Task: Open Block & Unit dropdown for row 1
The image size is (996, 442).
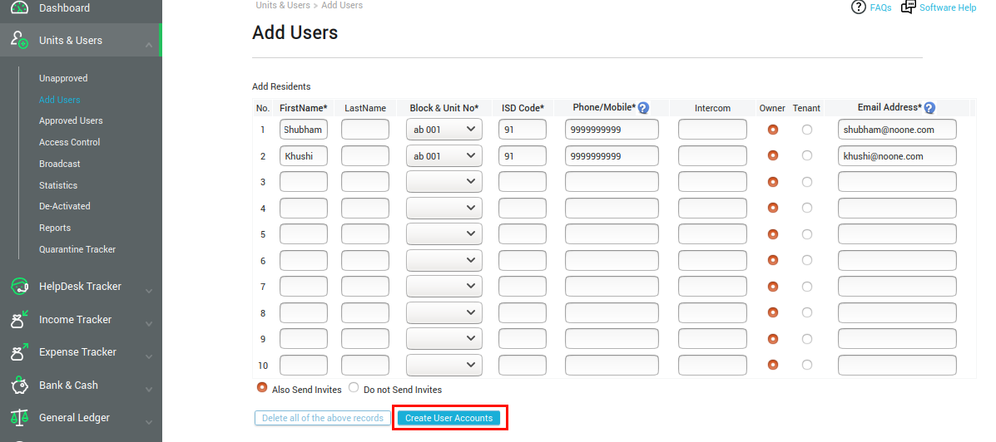Action: pos(444,130)
